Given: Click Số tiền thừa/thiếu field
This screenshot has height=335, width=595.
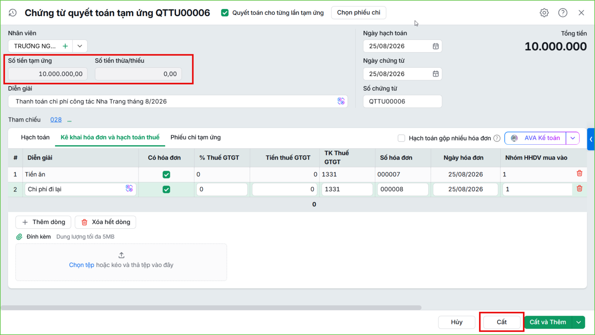Looking at the screenshot, I should click(138, 74).
